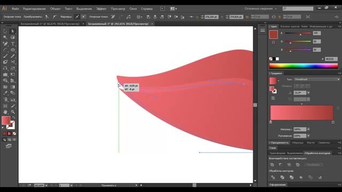Set solid Color mode below the toolbox swatches
The height and width of the screenshot is (192, 342).
pyautogui.click(x=4, y=134)
